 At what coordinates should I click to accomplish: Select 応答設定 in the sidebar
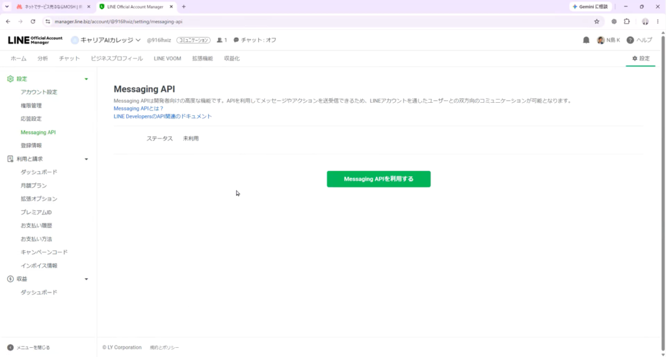point(31,119)
